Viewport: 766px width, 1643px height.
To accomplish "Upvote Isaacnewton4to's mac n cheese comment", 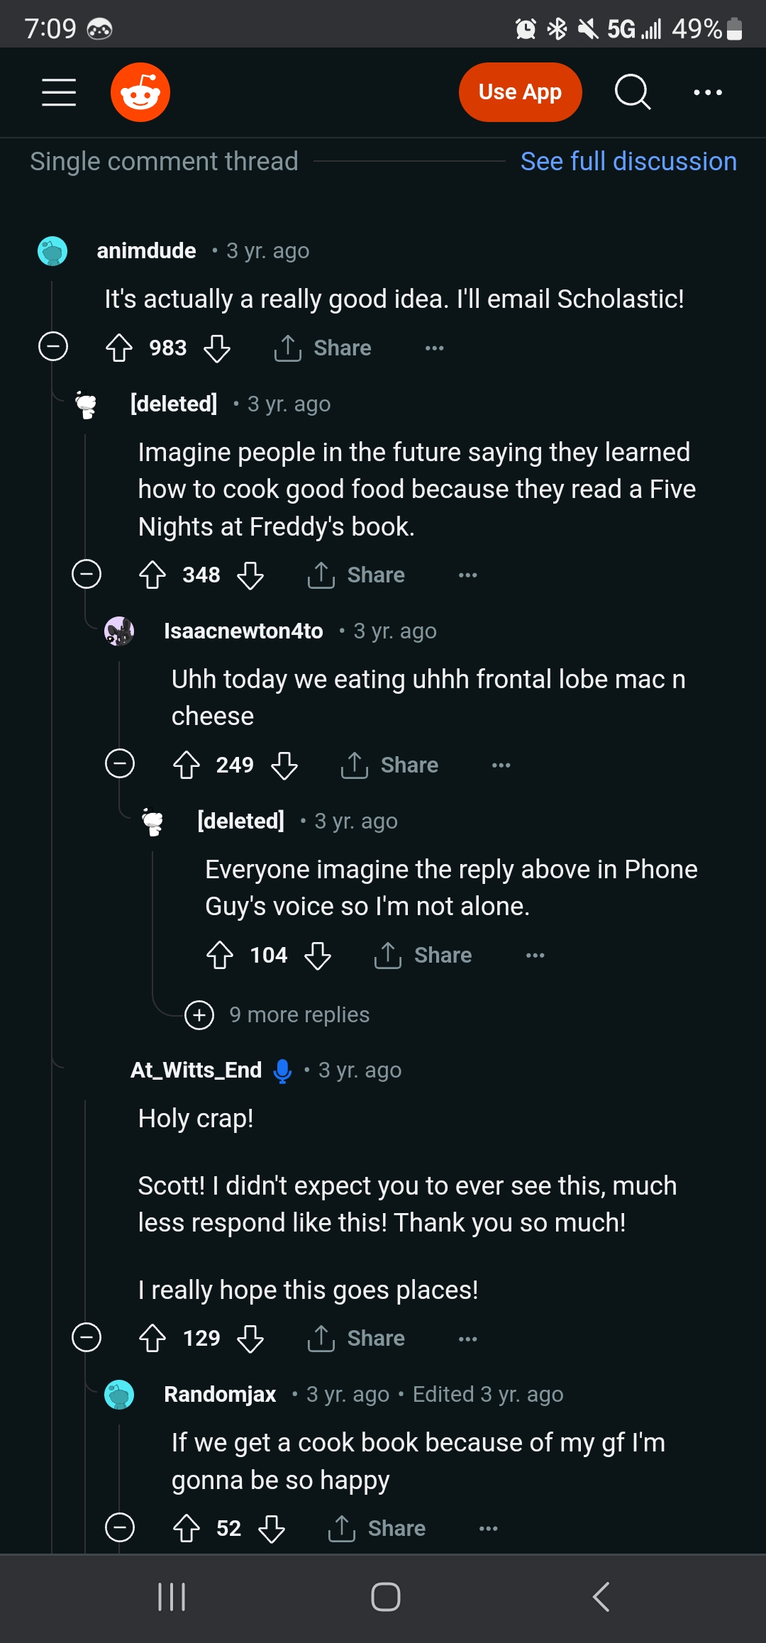I will tap(187, 765).
